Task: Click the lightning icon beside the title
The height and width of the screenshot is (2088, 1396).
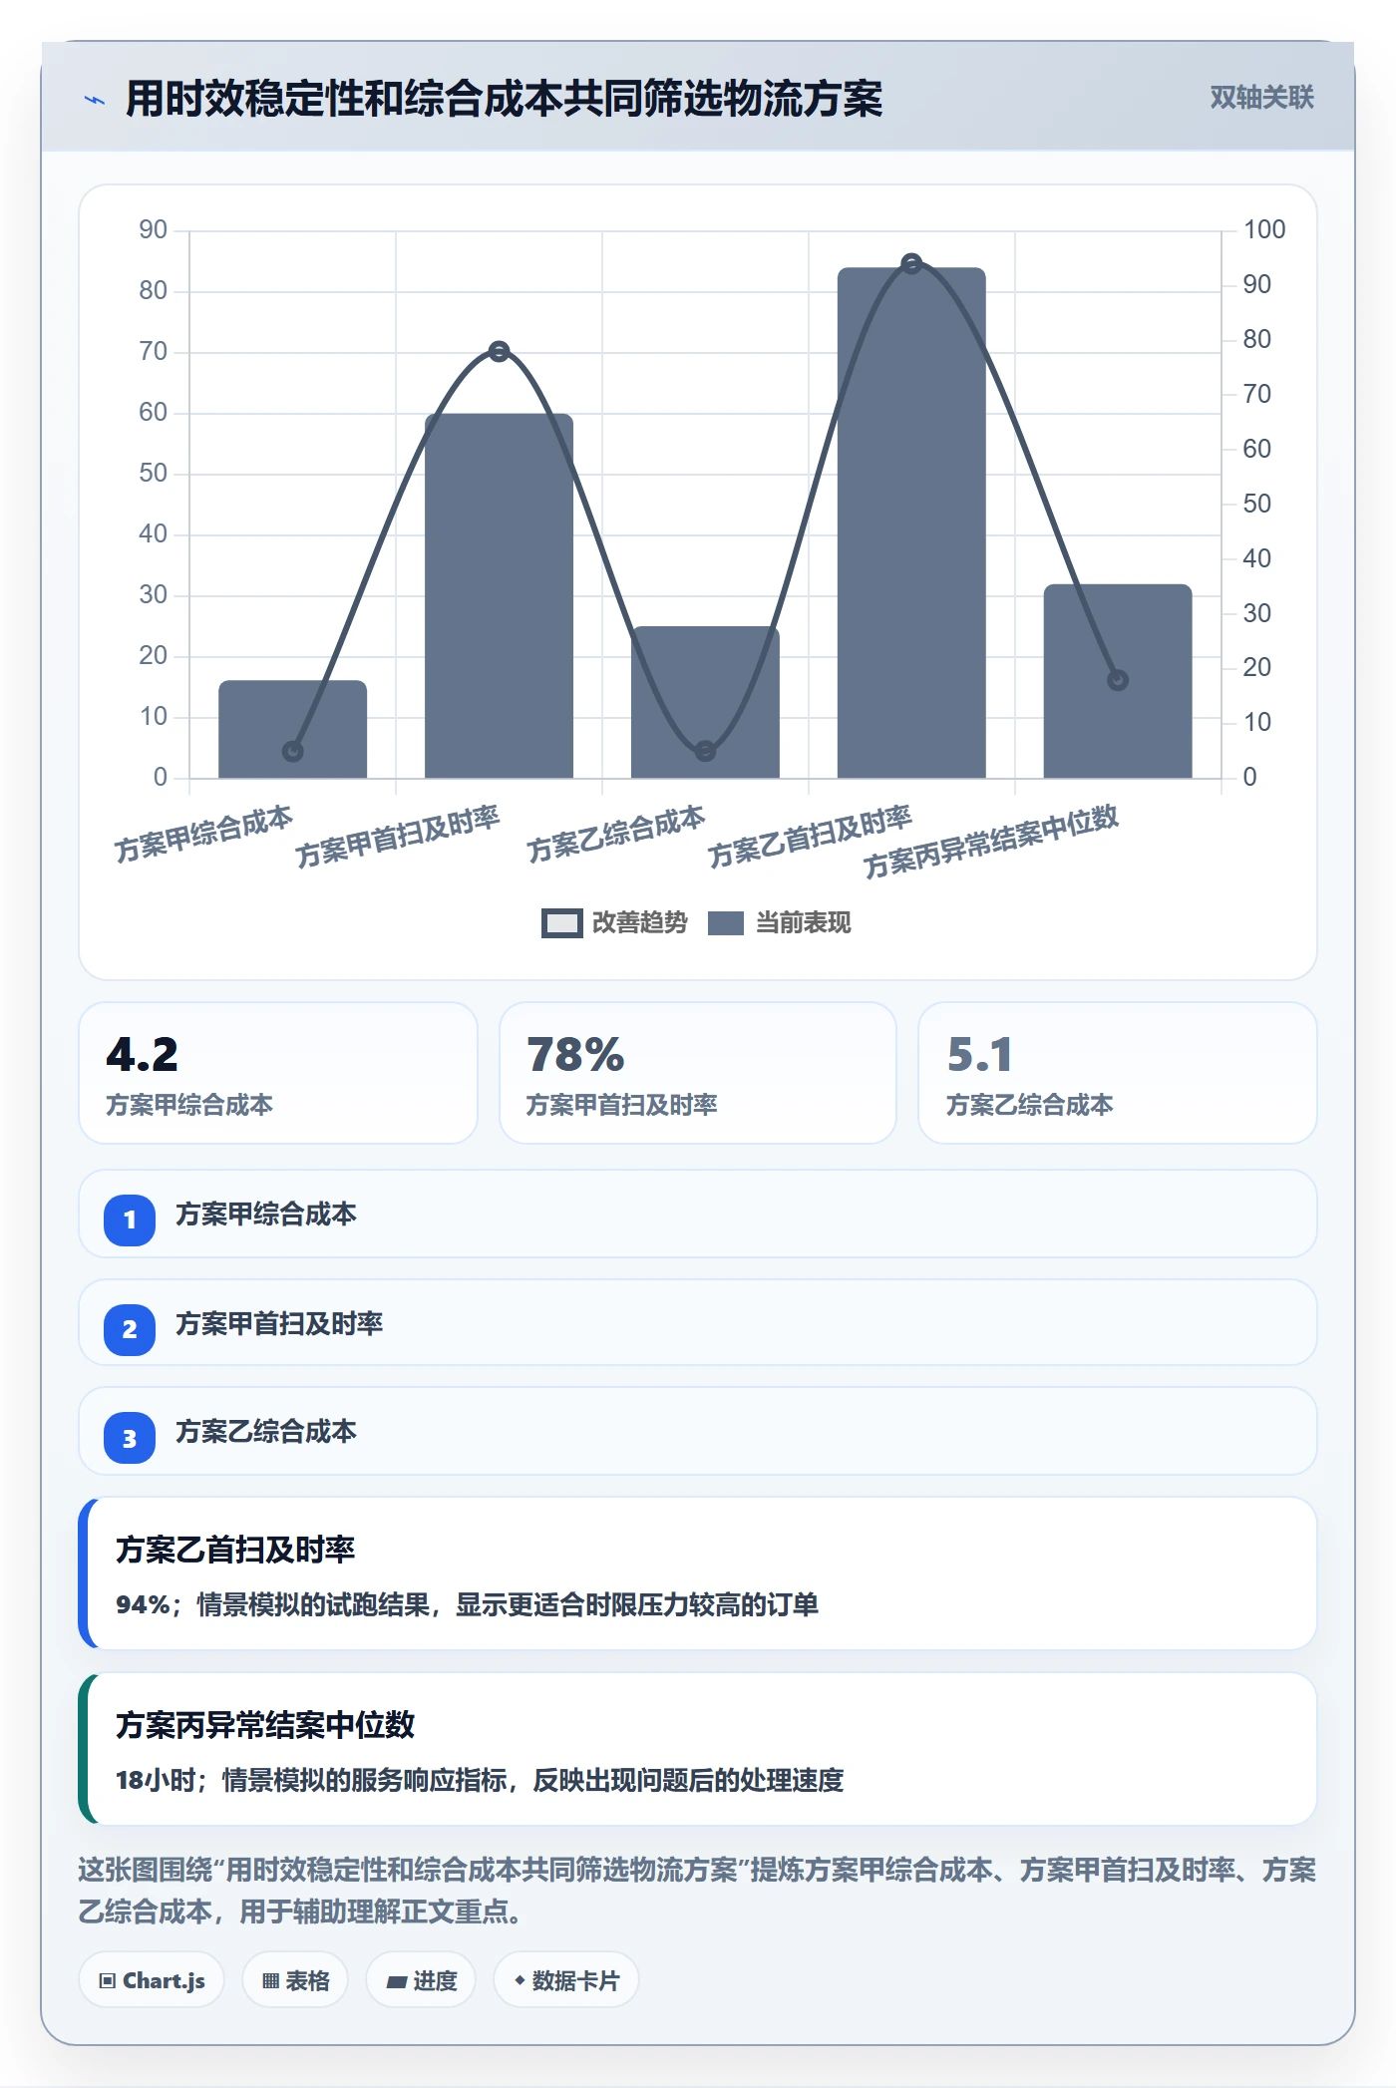Action: pyautogui.click(x=95, y=100)
